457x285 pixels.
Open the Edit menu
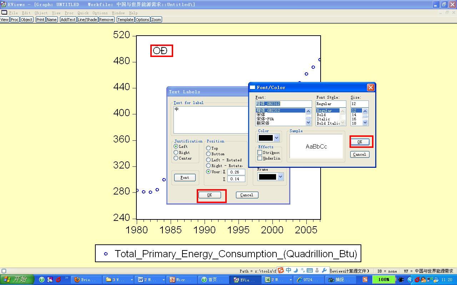(26, 13)
